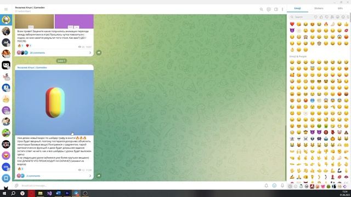This screenshot has width=351, height=197.
Task: Click the voice message microphone icon
Action: (x=282, y=186)
